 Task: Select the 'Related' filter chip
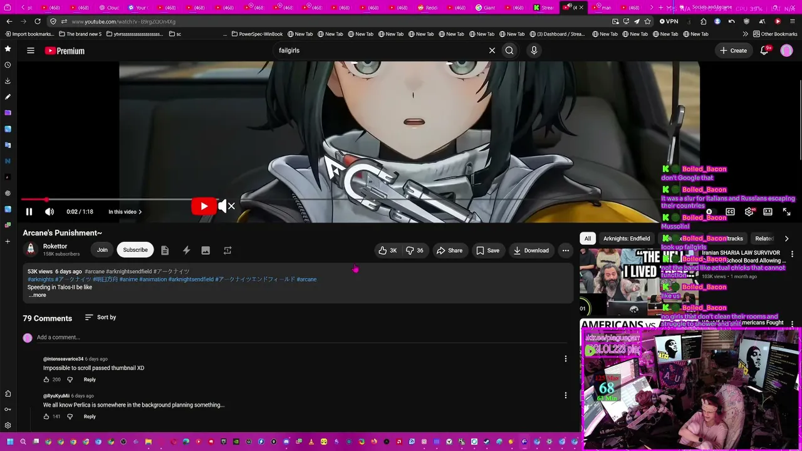pos(764,239)
